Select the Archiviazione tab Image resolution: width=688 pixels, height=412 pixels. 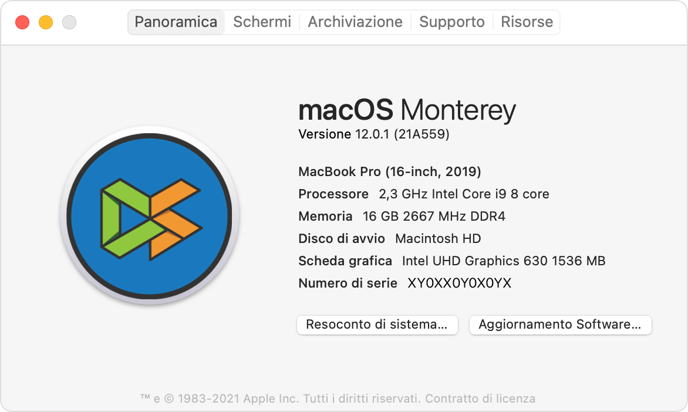355,22
